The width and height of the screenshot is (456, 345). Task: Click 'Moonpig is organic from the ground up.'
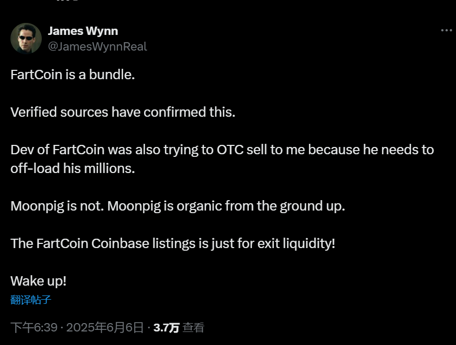[x=226, y=206]
